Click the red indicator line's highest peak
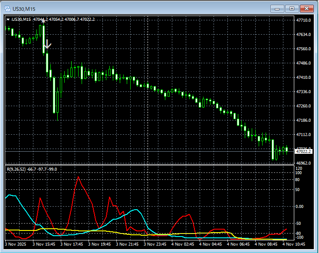 tap(78, 177)
